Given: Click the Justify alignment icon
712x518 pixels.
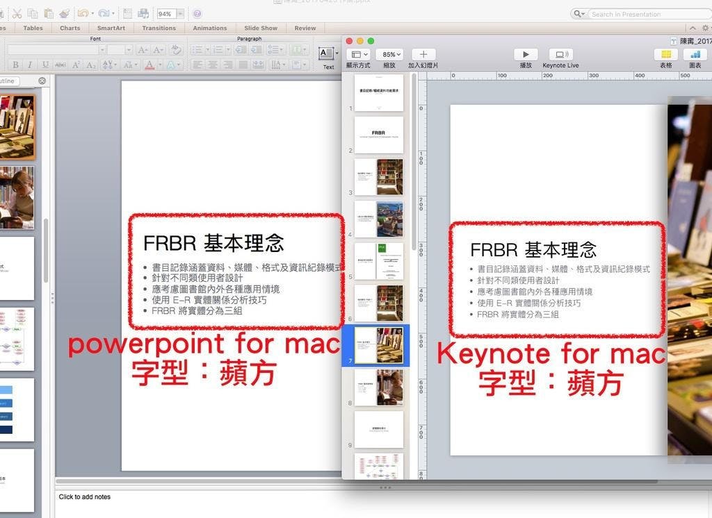Looking at the screenshot, I should pyautogui.click(x=243, y=65).
